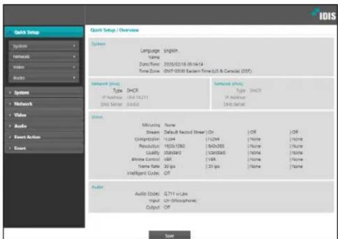Click the Time Zone GMT-05:00 Eastern Time value
This screenshot has width=338, height=239.
pos(208,71)
